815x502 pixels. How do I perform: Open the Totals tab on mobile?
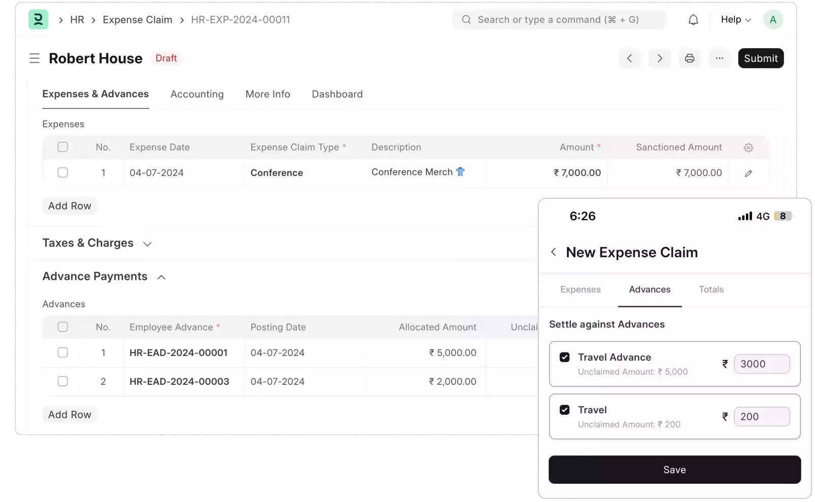click(x=710, y=290)
